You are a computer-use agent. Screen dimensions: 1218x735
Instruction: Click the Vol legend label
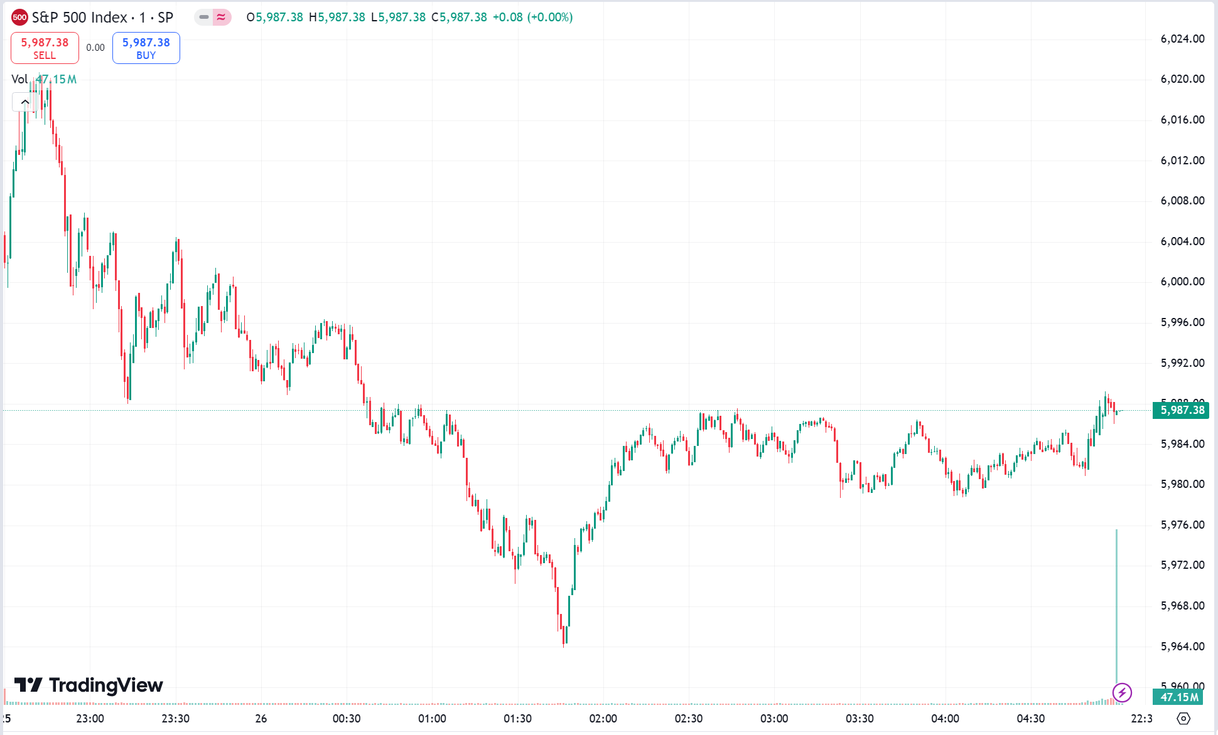click(19, 79)
